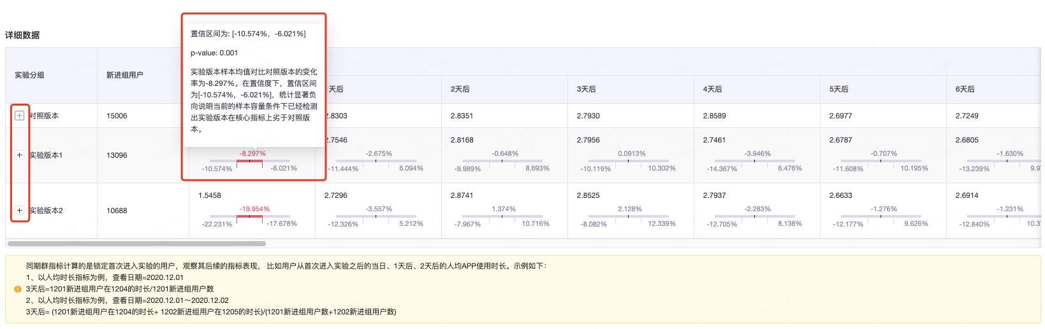
Task: Expand the 实验版本2 row plus icon
Action: (20, 211)
